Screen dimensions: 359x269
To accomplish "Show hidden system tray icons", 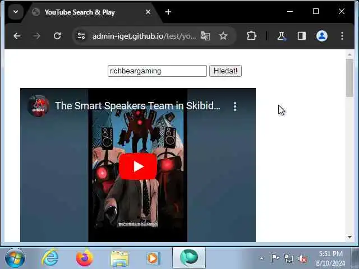I will coord(262,259).
